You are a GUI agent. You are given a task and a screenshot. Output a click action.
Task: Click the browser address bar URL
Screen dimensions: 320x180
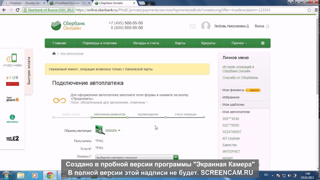click(173, 10)
